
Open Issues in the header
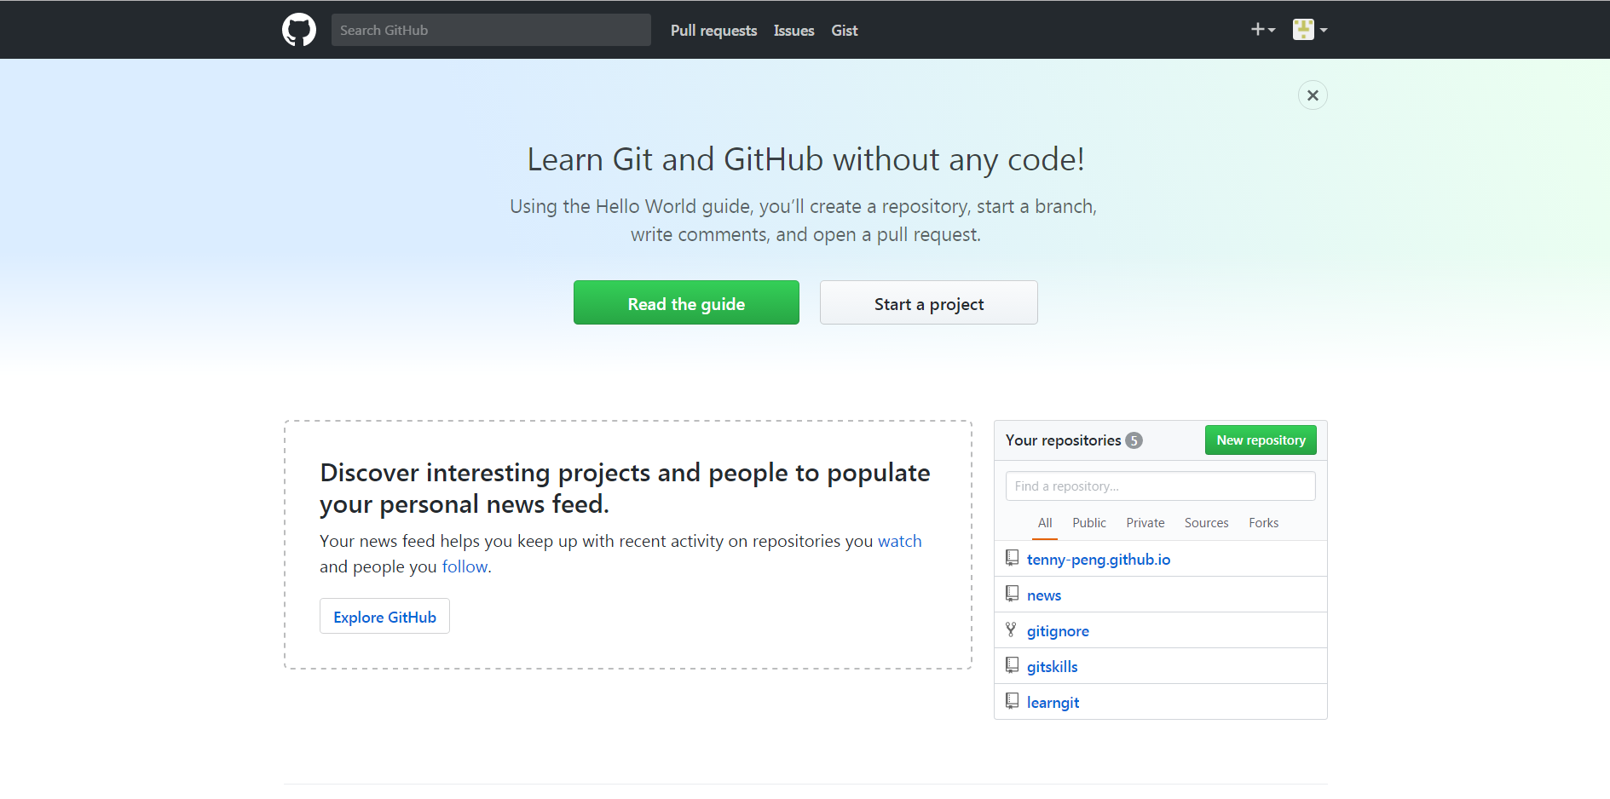[x=793, y=31]
